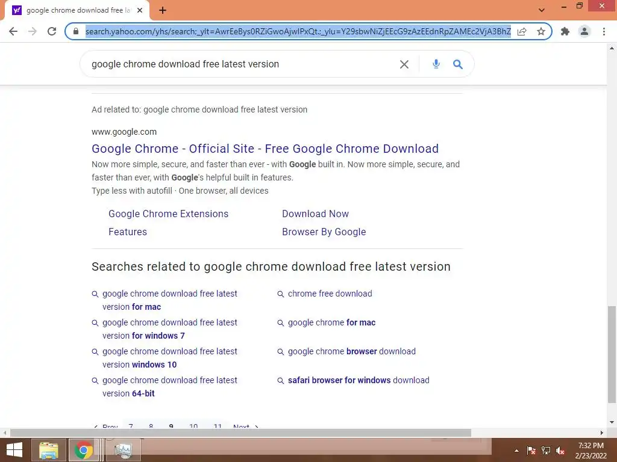The height and width of the screenshot is (462, 617).
Task: Open Chrome three-dot menu
Action: pos(604,31)
